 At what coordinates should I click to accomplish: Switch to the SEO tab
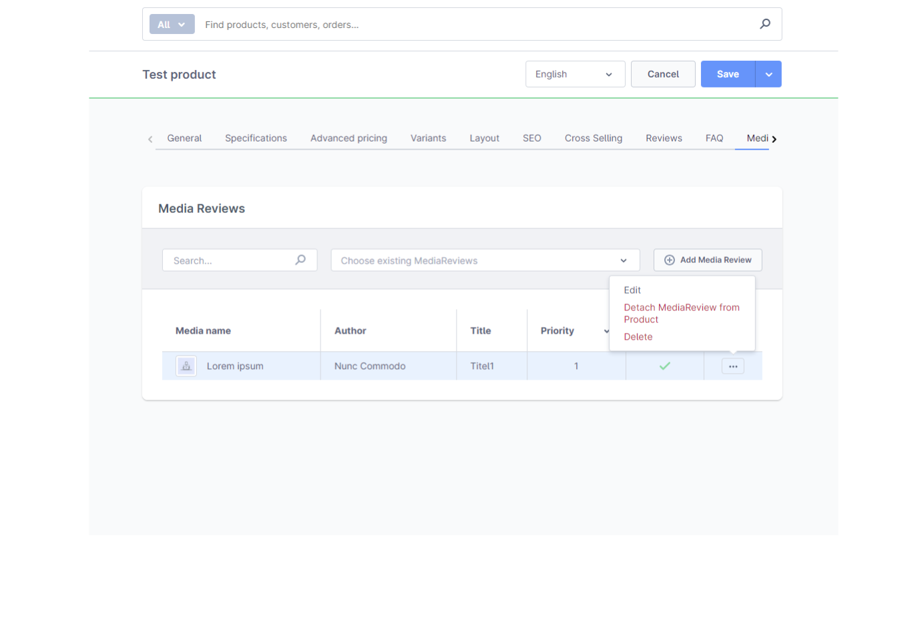click(532, 138)
